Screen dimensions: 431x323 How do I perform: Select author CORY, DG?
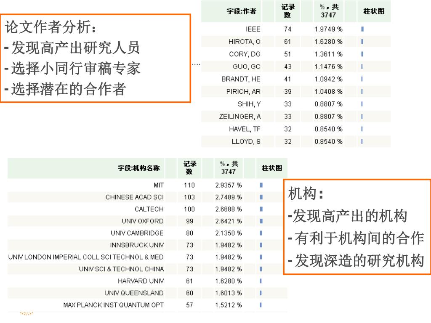click(245, 54)
